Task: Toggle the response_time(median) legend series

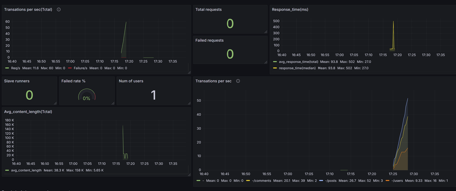Action: 298,68
